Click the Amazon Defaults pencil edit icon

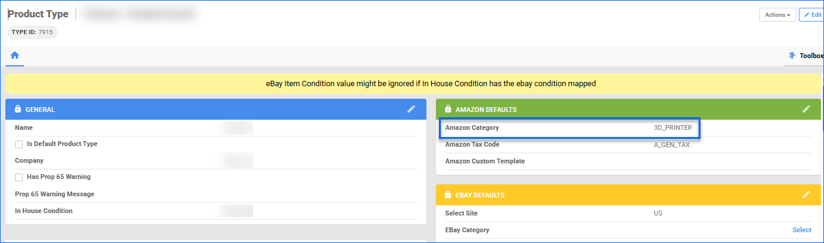[x=806, y=109]
